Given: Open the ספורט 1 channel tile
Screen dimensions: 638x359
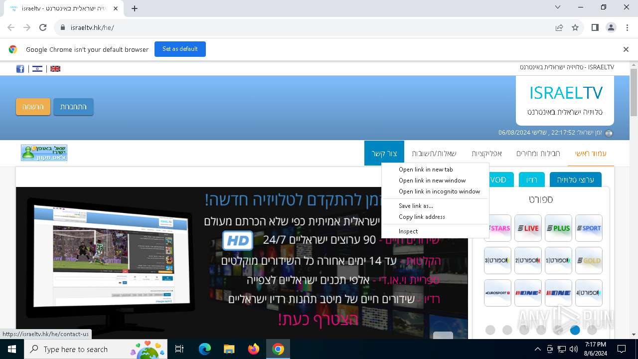Looking at the screenshot, I should pos(558,260).
